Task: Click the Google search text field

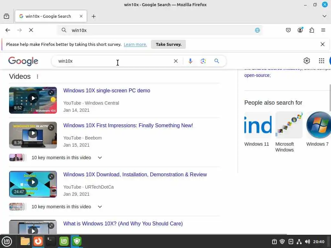Action: (114, 61)
